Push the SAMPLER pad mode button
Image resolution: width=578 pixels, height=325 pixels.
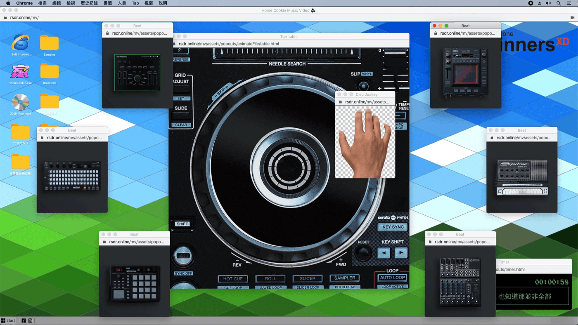pyautogui.click(x=345, y=278)
